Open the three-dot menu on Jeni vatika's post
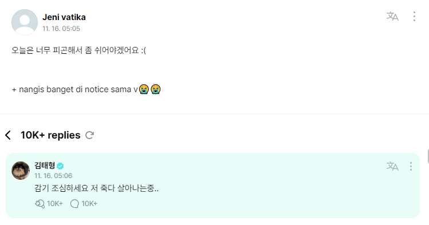The height and width of the screenshot is (225, 429). pos(414,17)
